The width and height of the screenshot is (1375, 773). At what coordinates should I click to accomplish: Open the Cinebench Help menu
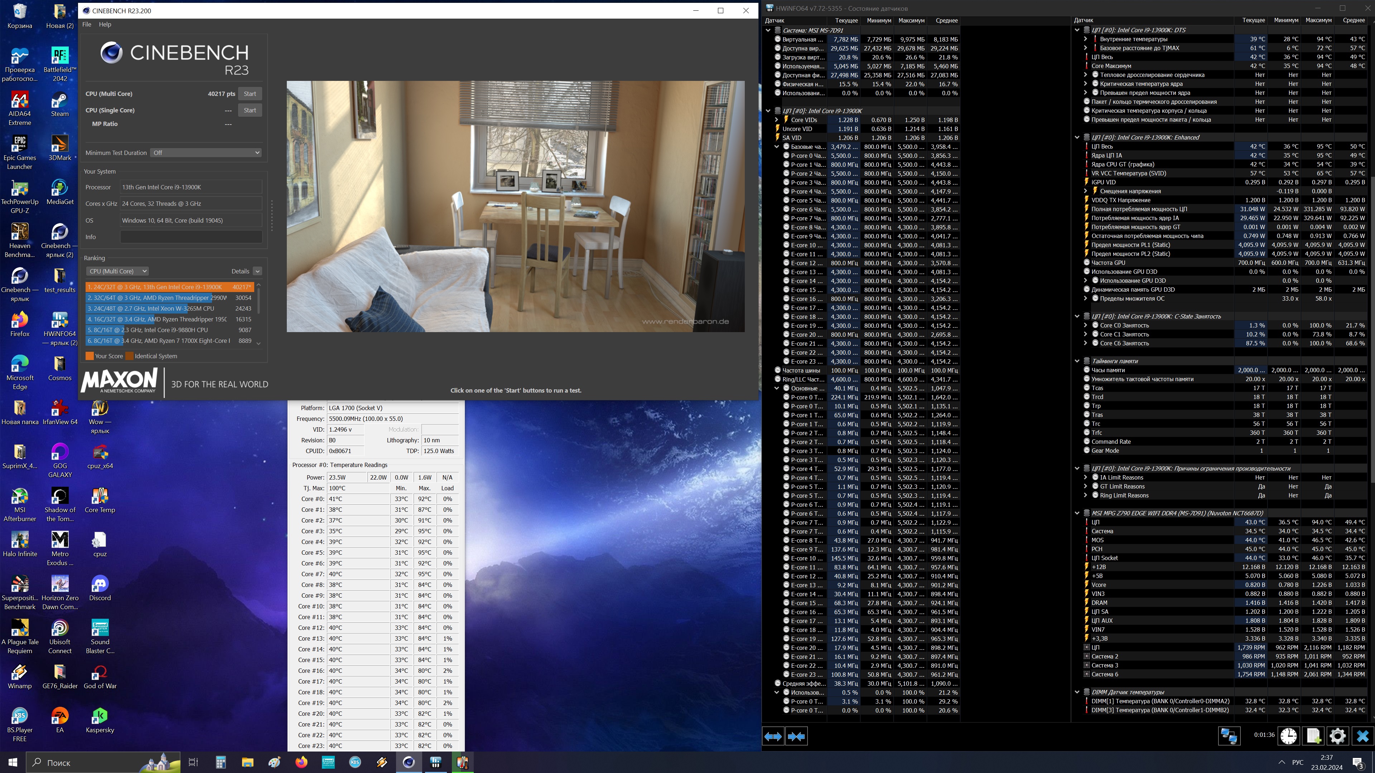click(105, 25)
